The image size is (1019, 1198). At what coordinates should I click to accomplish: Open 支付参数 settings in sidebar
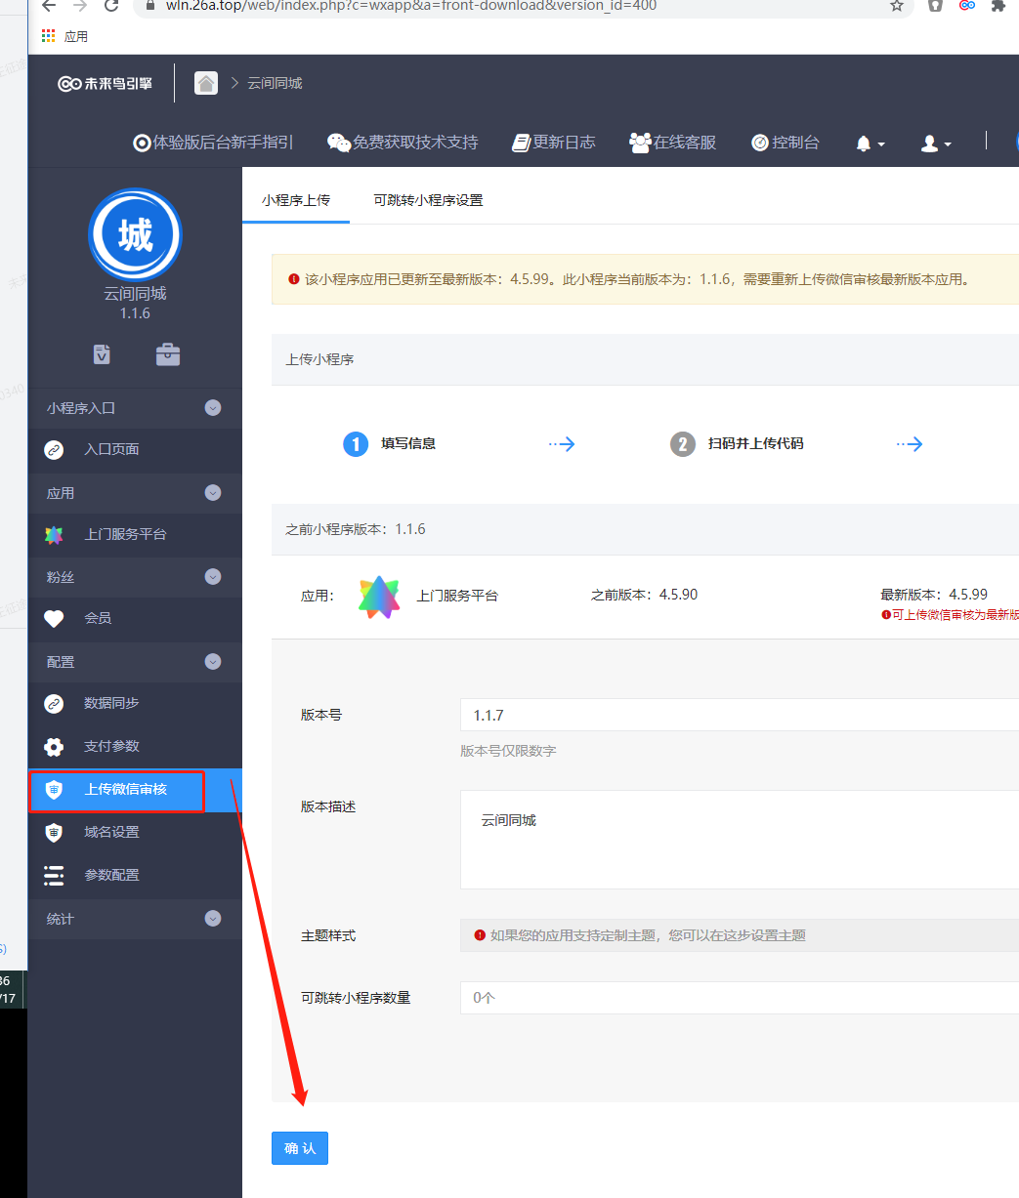111,746
